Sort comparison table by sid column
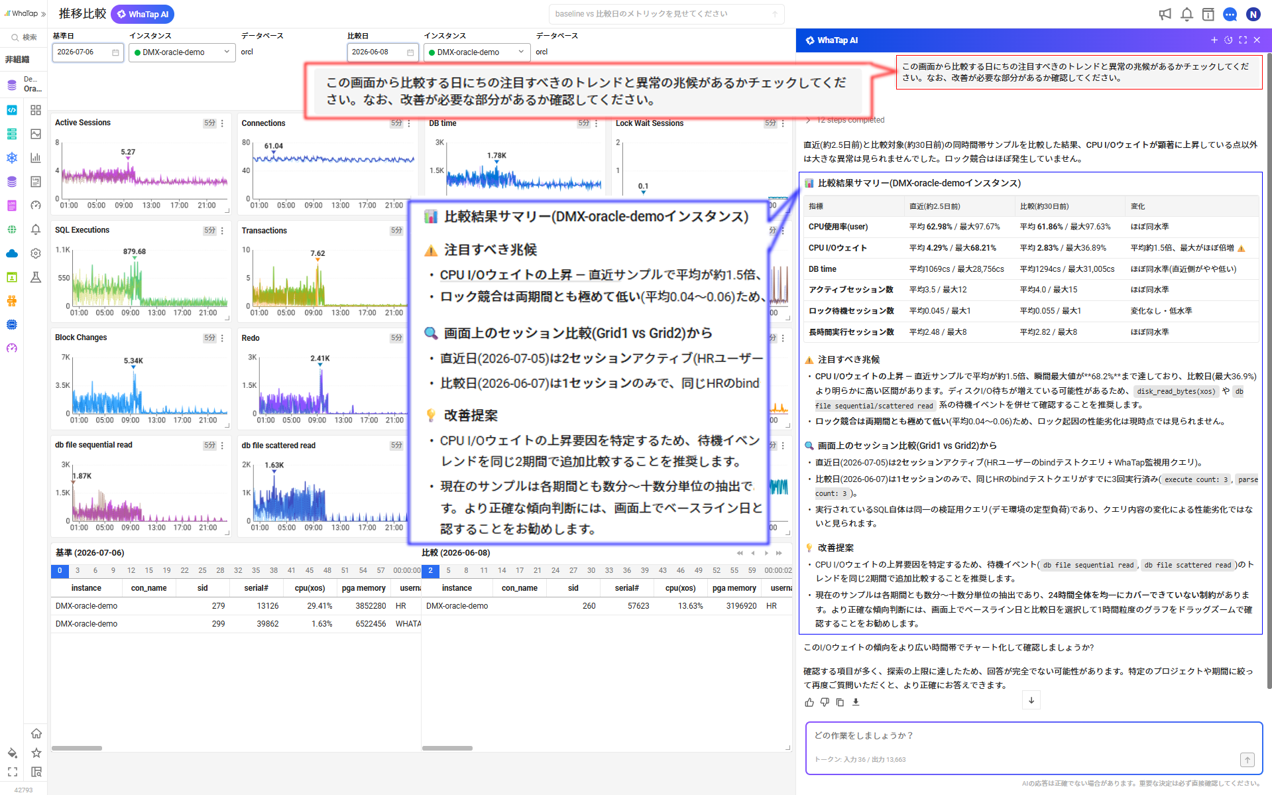This screenshot has width=1272, height=795. (573, 588)
